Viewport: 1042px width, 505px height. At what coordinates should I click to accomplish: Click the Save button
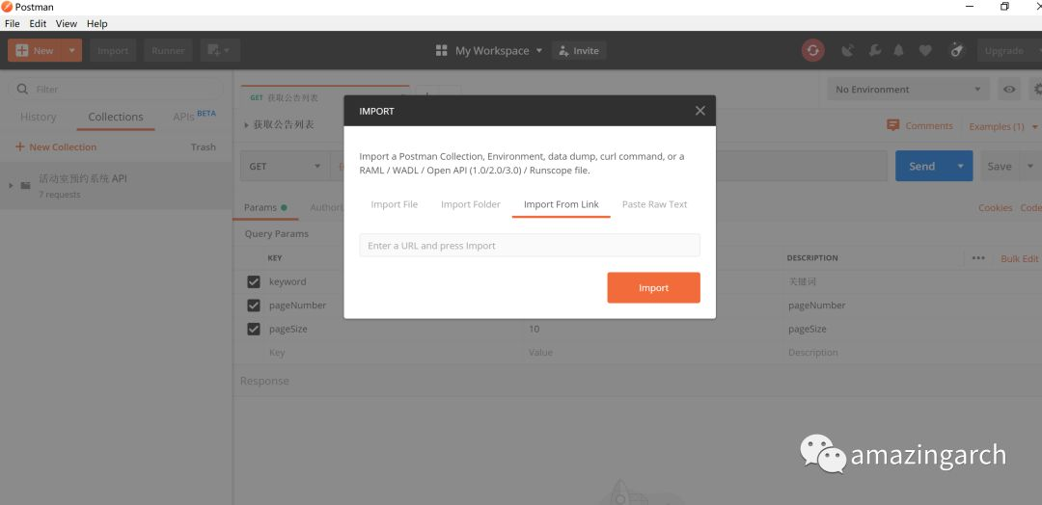click(999, 166)
